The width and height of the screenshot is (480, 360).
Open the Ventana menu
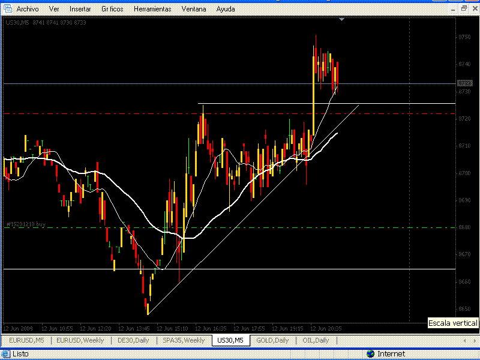(194, 9)
